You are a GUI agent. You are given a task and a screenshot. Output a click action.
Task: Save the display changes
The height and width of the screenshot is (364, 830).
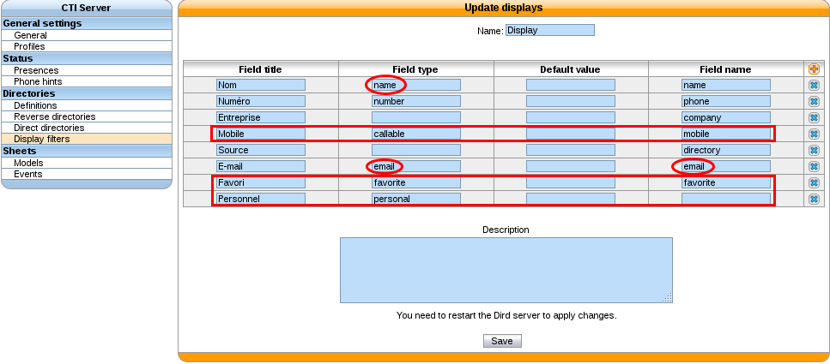click(502, 341)
